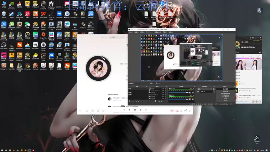Open the Origin desktop shortcut

point(44,36)
